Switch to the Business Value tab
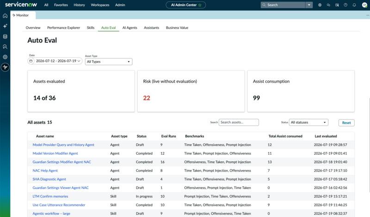 click(177, 28)
